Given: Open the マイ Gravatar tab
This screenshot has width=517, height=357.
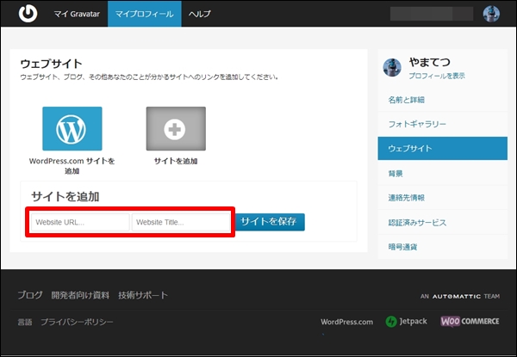Looking at the screenshot, I should tap(77, 14).
